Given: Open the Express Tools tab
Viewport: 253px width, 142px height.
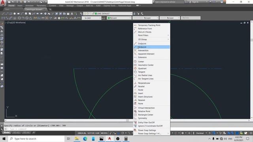Looking at the screenshot, I should click(x=110, y=6).
